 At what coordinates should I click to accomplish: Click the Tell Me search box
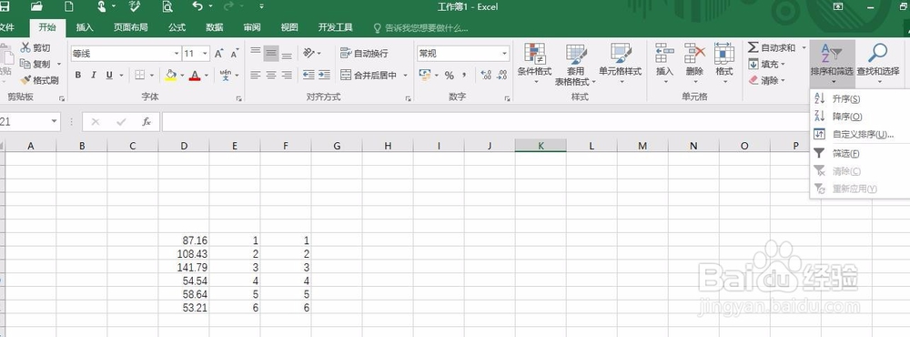click(x=420, y=27)
